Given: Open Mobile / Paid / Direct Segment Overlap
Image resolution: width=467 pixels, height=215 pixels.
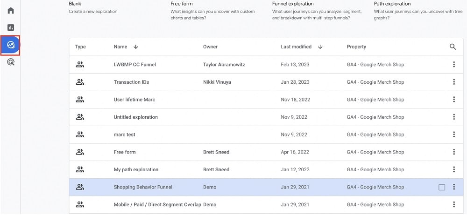Looking at the screenshot, I should [157, 205].
